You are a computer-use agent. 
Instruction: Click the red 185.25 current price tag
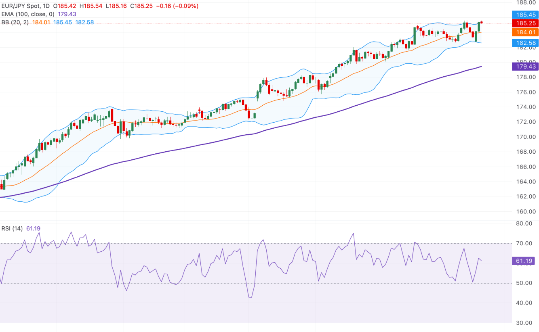pos(525,23)
